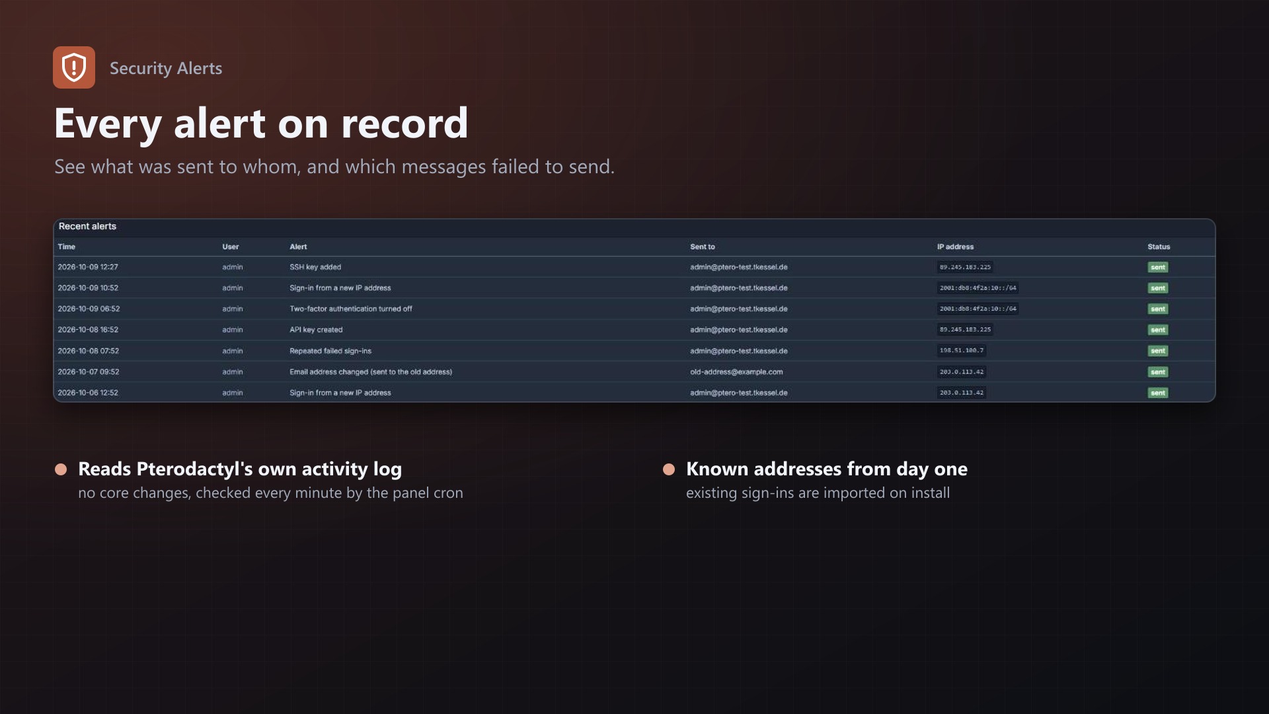
Task: Click existing sign-ins are imported on install
Action: [818, 493]
